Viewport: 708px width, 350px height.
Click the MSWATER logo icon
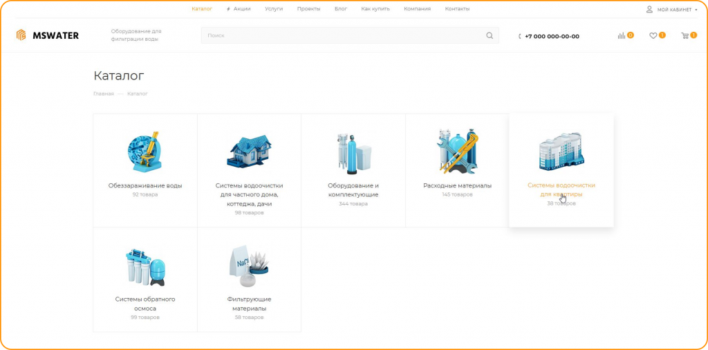pos(21,35)
